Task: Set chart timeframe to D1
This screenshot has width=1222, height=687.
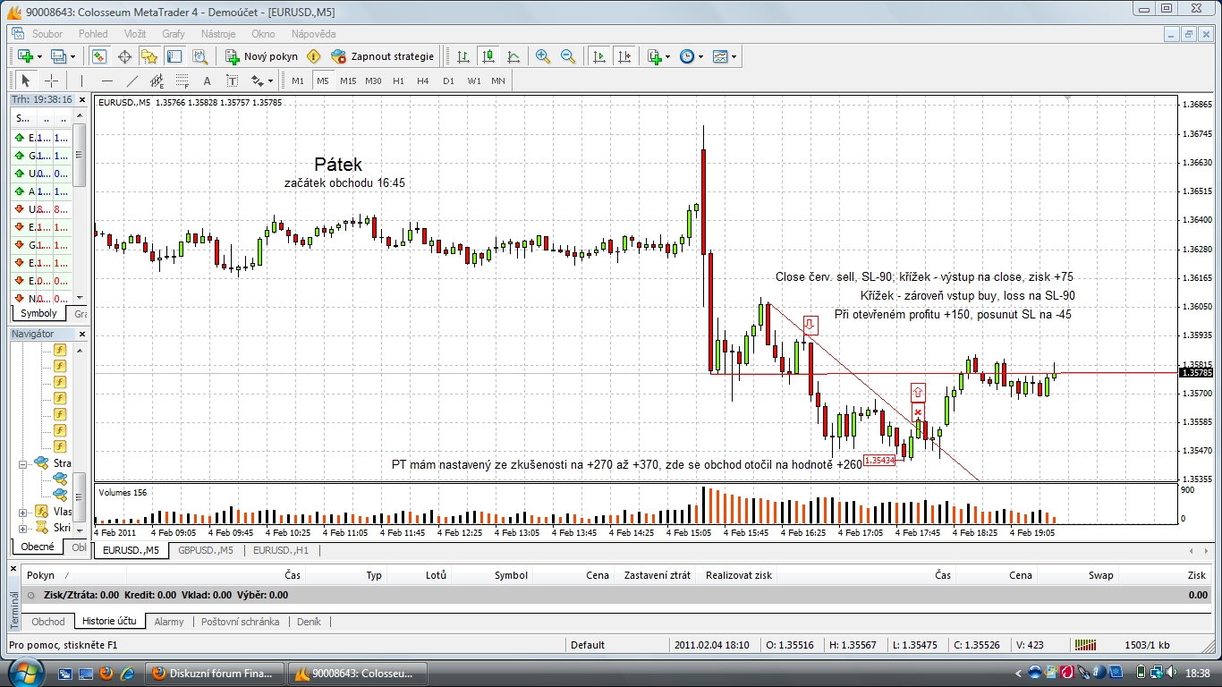Action: tap(448, 81)
